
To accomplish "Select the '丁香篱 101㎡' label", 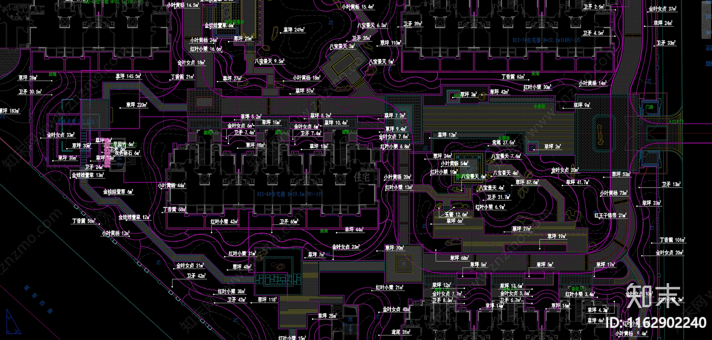I will click(673, 240).
